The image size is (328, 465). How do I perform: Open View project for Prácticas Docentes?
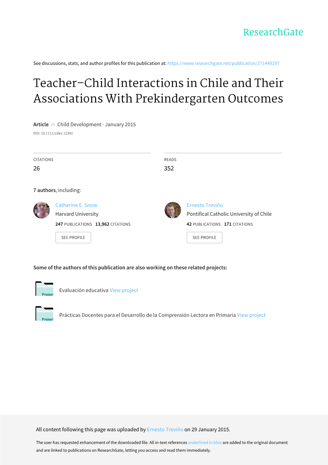251,315
